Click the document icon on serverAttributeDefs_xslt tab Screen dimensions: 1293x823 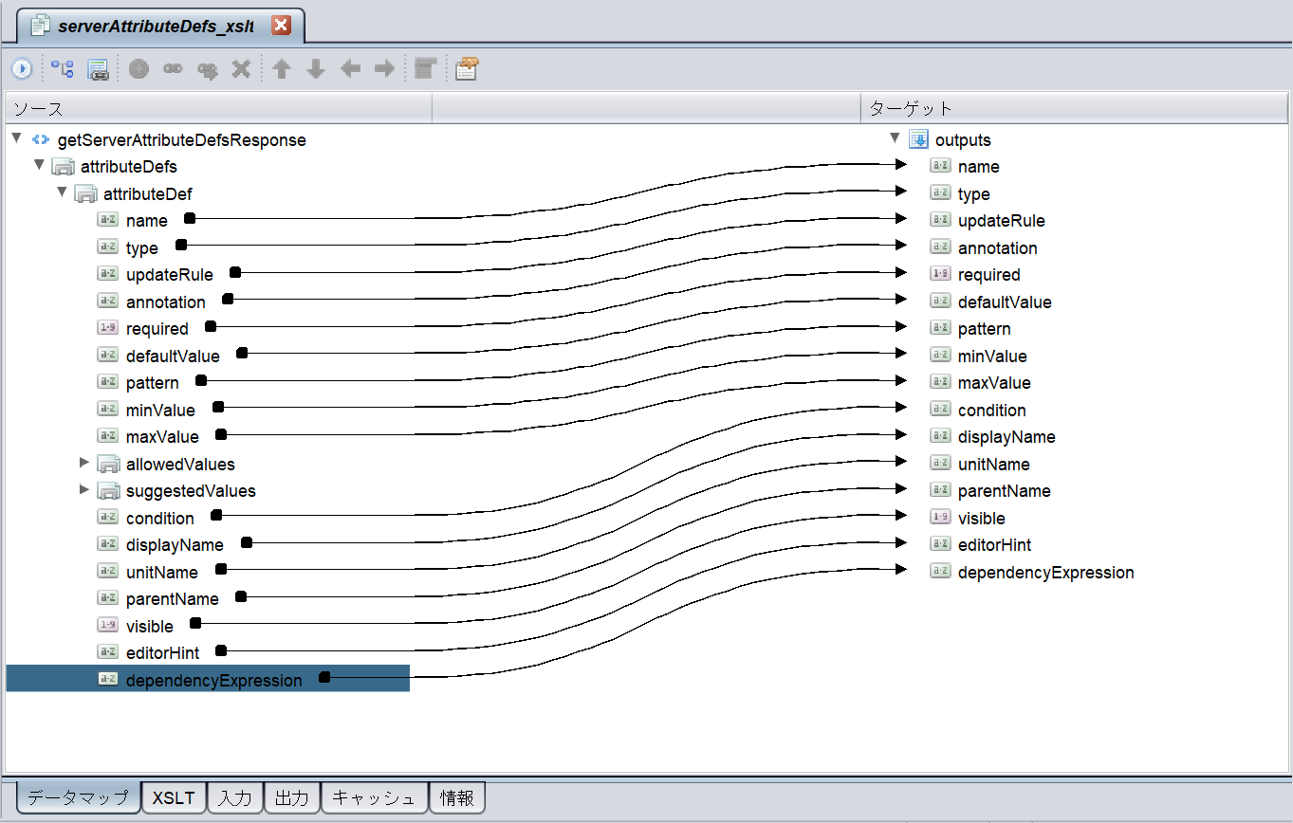click(x=39, y=26)
